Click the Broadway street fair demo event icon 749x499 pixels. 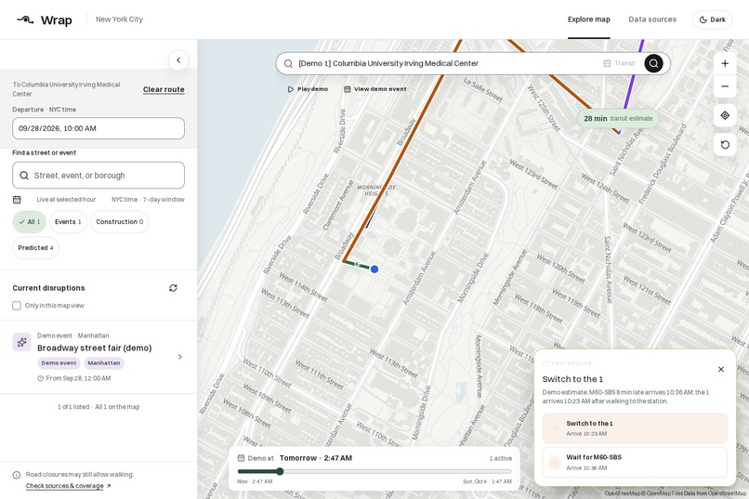point(21,342)
